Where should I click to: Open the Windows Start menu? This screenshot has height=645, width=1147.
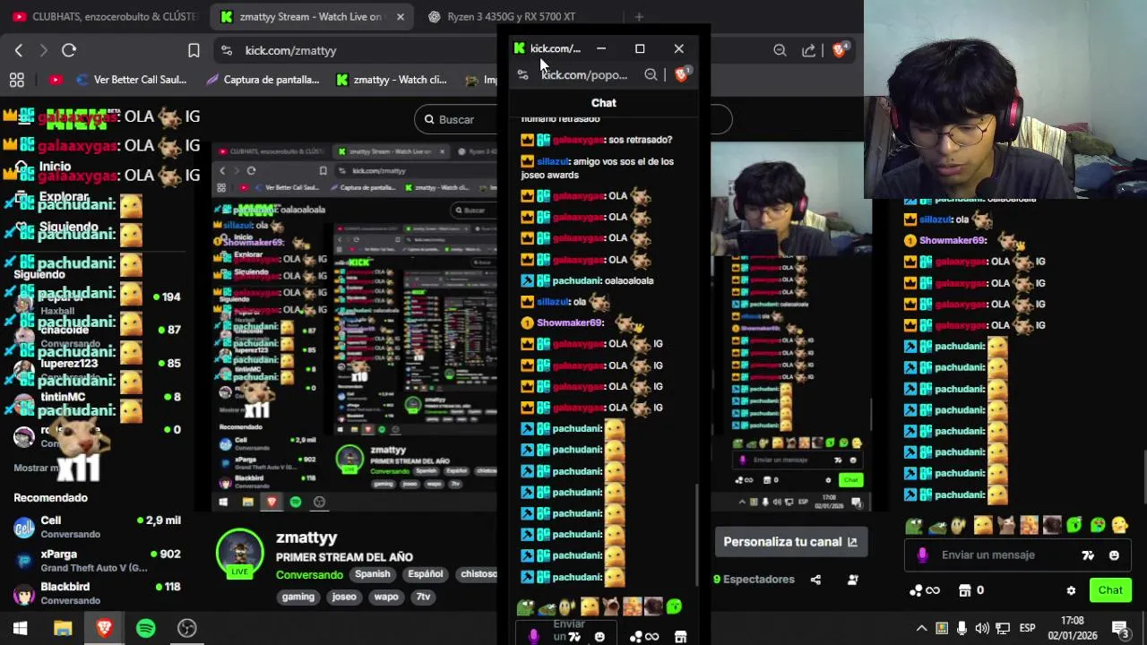point(20,628)
